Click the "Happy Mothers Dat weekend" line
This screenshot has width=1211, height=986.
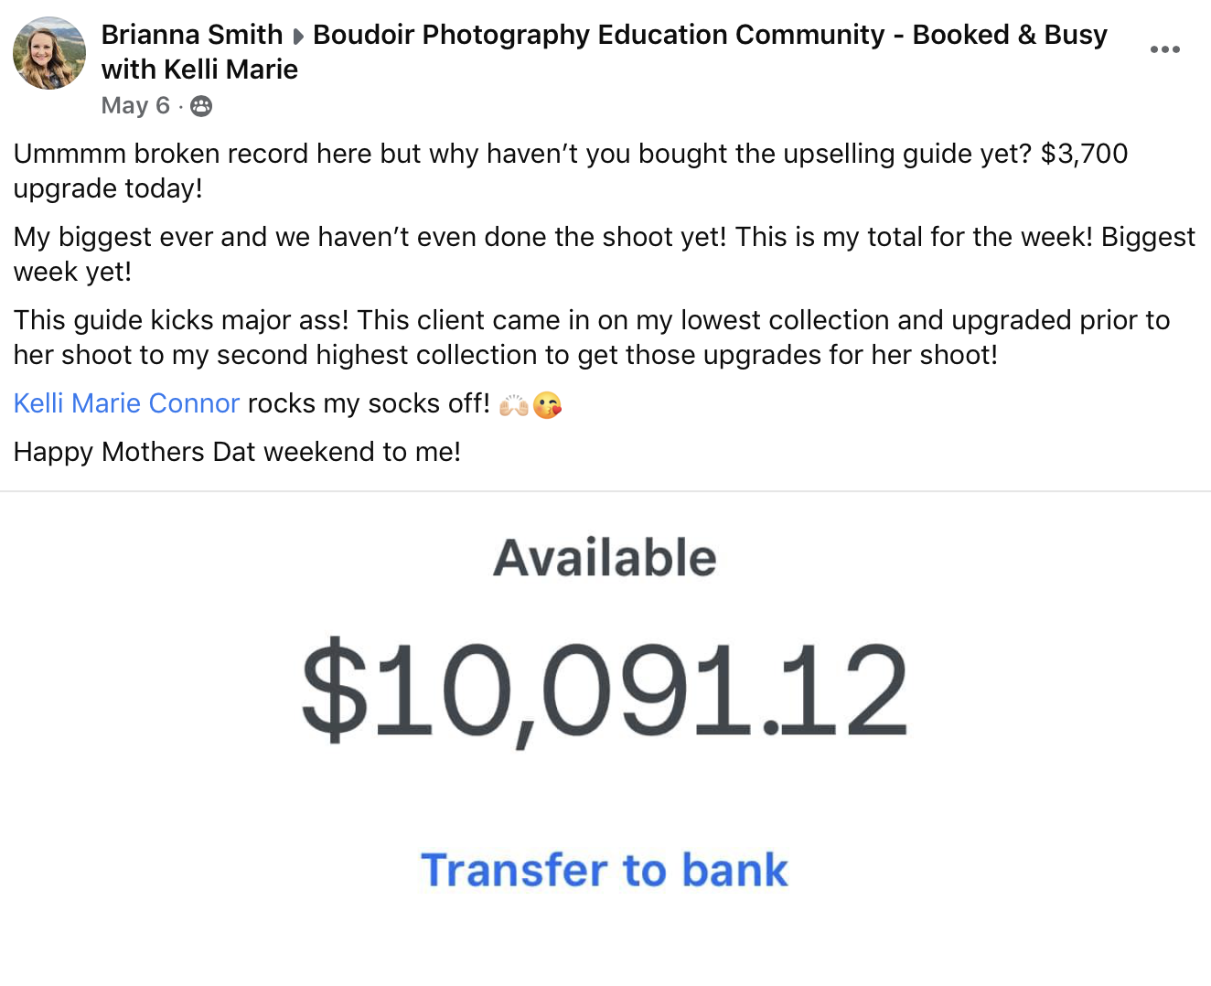pyautogui.click(x=237, y=452)
